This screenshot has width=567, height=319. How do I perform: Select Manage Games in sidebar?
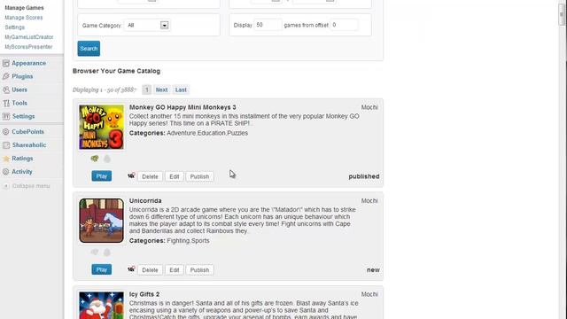tap(24, 8)
